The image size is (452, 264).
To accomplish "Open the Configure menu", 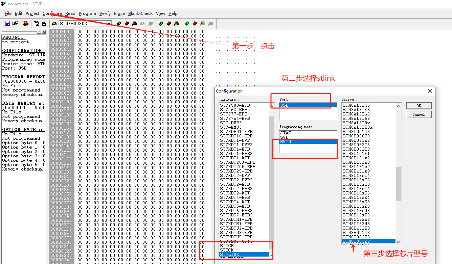I will pyautogui.click(x=52, y=13).
